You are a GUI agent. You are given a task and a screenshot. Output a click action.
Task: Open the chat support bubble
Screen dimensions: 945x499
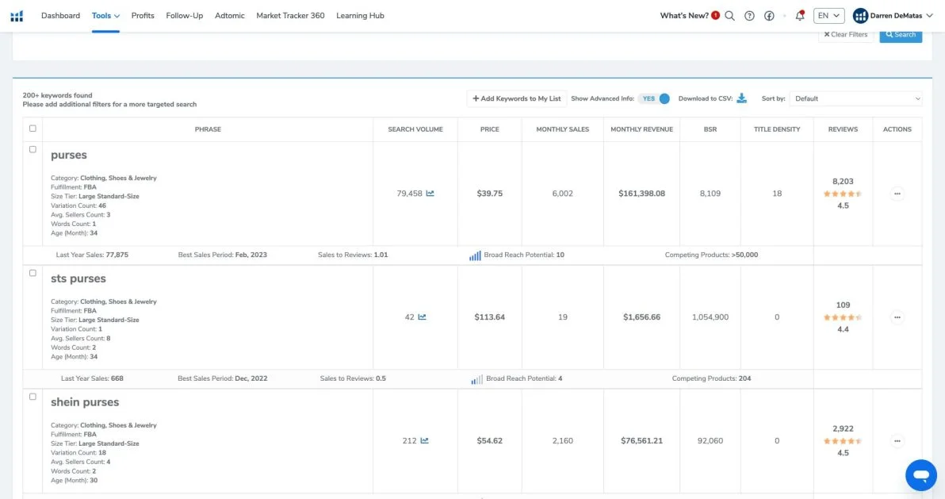click(x=920, y=475)
